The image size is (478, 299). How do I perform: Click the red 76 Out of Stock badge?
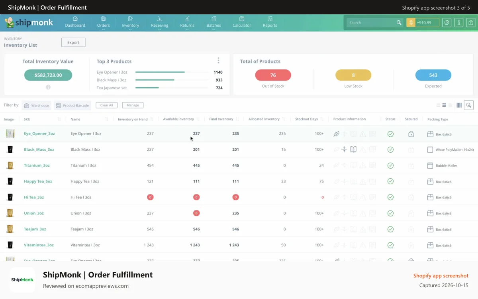(273, 75)
